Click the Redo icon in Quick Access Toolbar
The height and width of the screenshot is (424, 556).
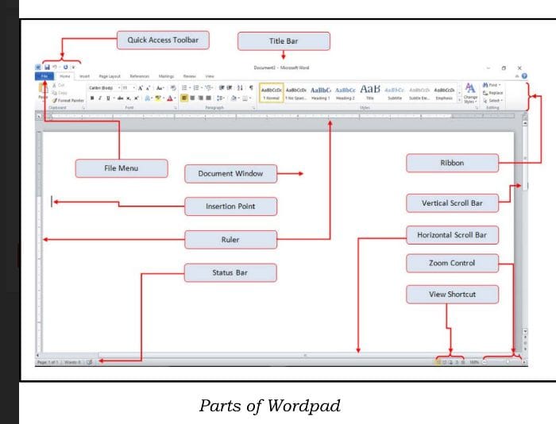click(x=66, y=67)
